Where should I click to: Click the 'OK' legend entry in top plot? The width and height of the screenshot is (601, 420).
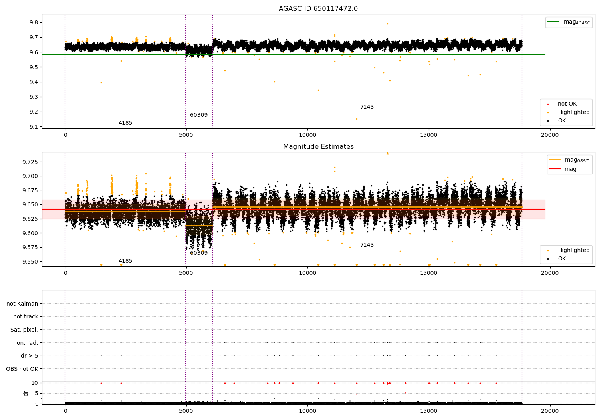562,121
